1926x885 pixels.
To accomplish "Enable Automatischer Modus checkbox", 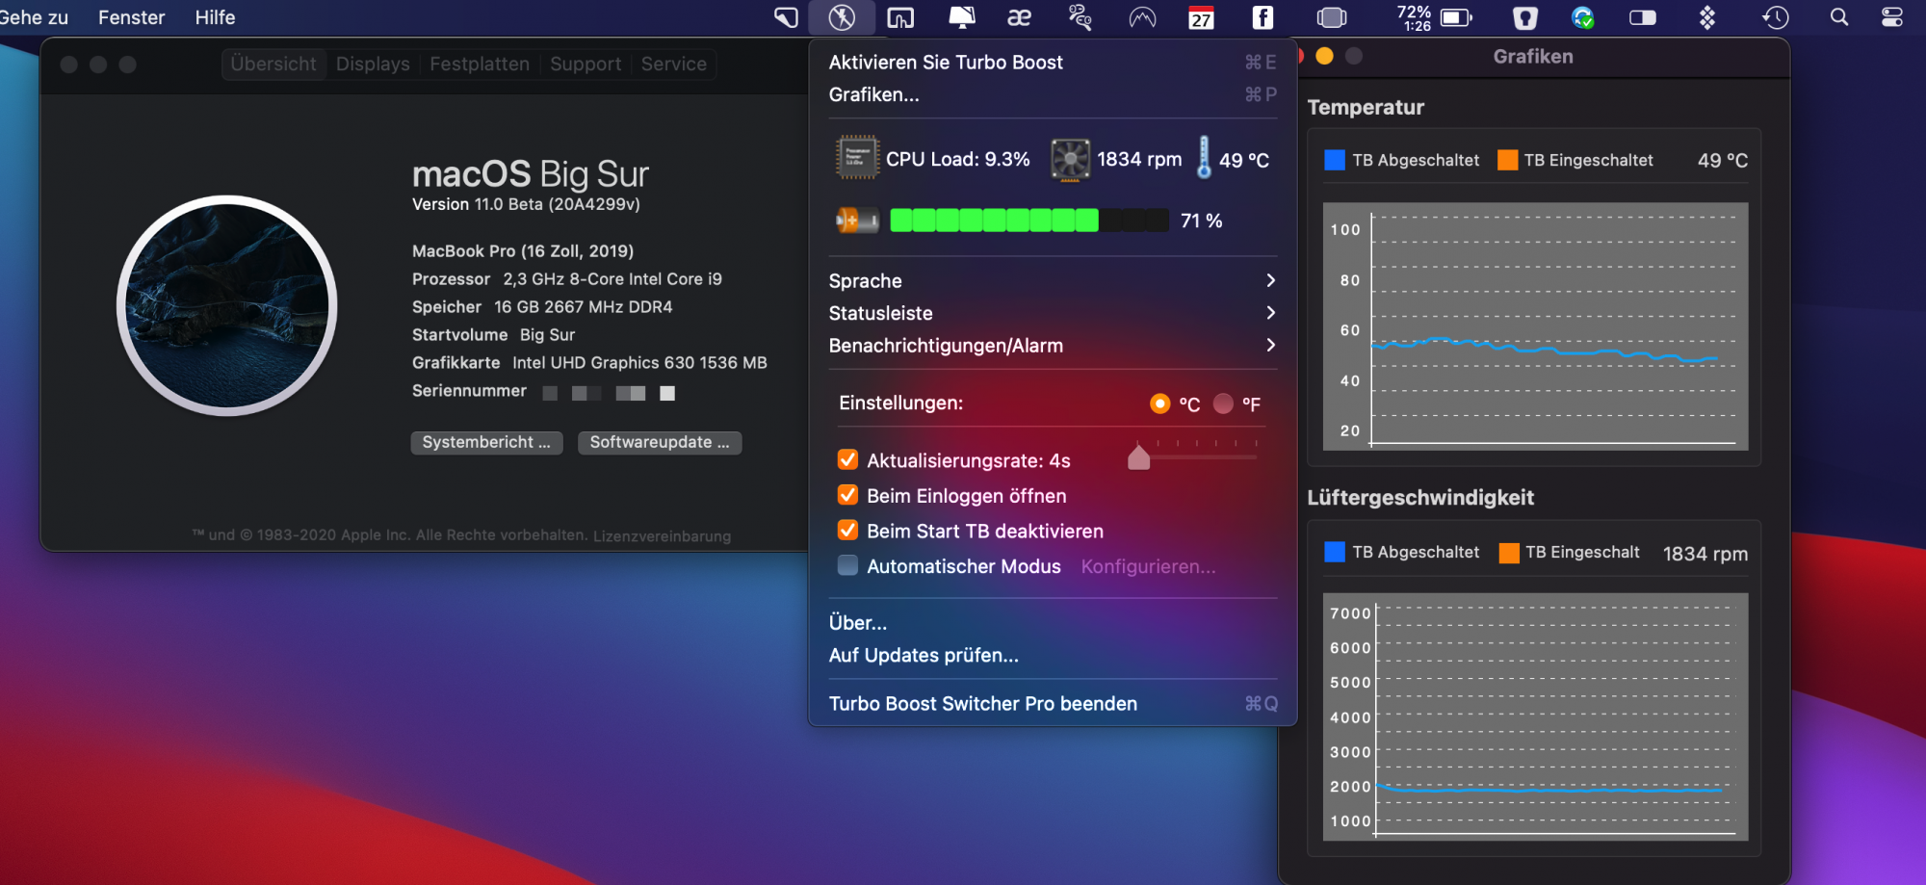I will pyautogui.click(x=848, y=565).
